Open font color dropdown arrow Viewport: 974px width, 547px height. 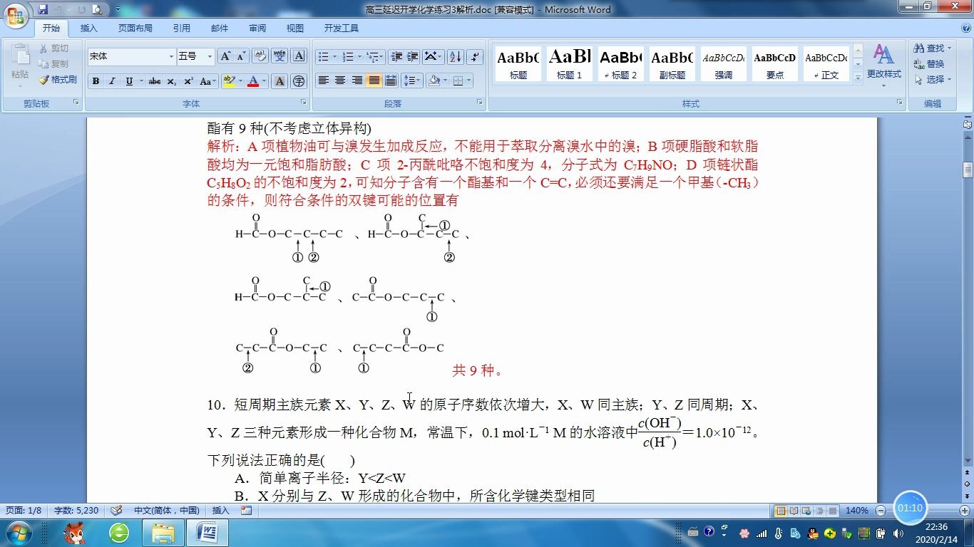click(264, 81)
